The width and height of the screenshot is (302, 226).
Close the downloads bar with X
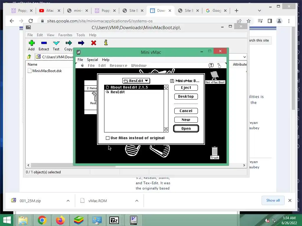coord(290,200)
